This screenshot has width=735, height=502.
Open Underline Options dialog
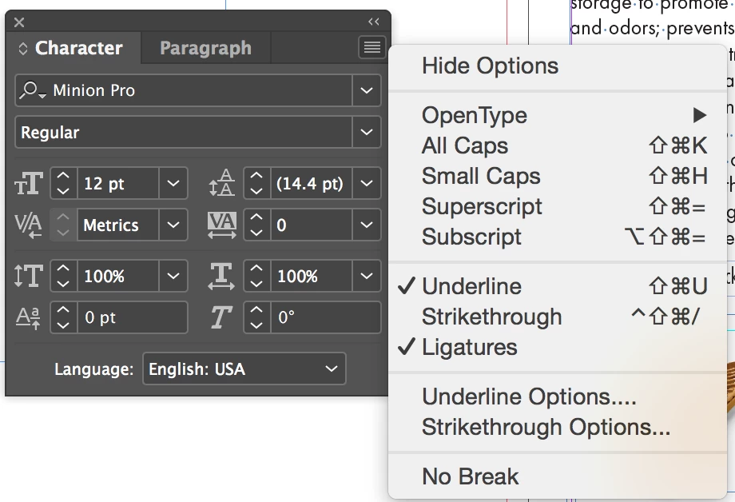click(x=558, y=397)
